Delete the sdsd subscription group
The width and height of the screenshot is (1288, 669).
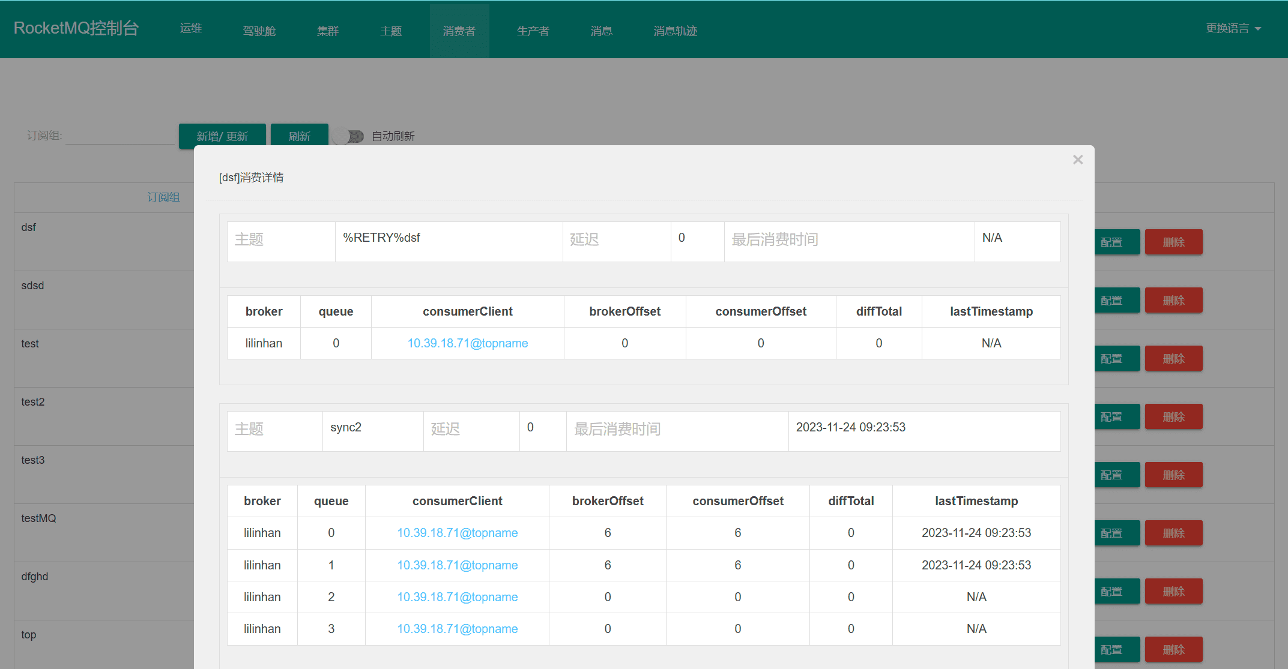[1173, 301]
